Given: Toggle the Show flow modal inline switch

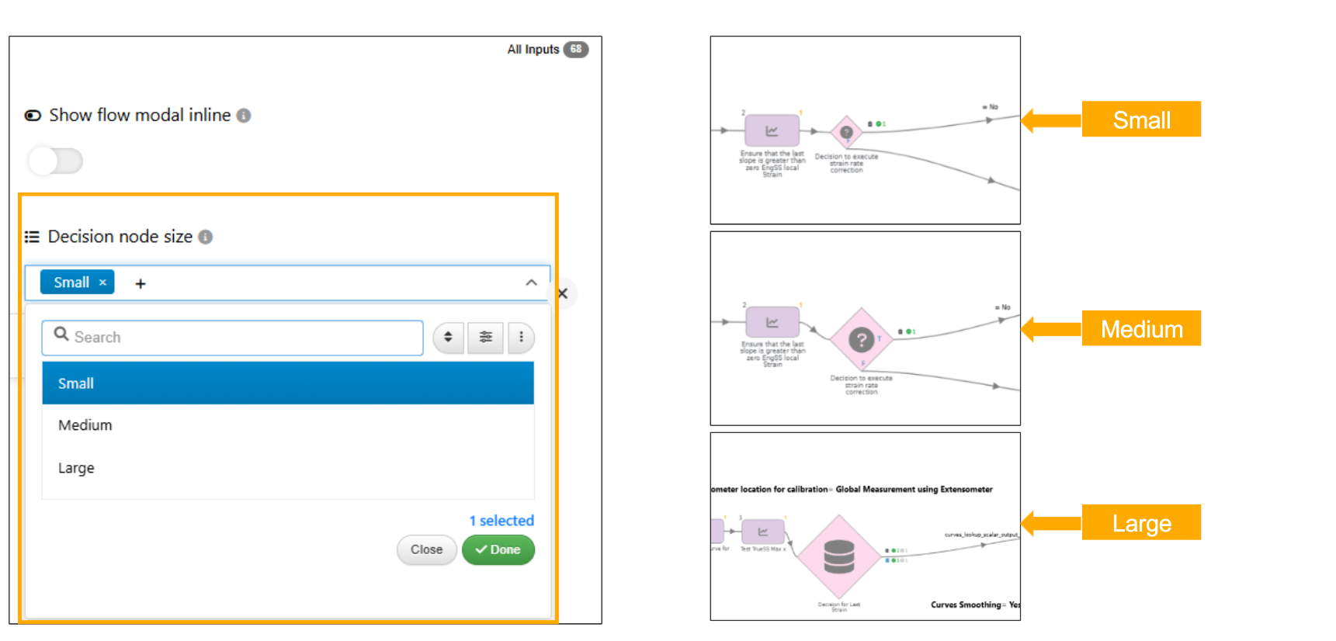Looking at the screenshot, I should 55,161.
